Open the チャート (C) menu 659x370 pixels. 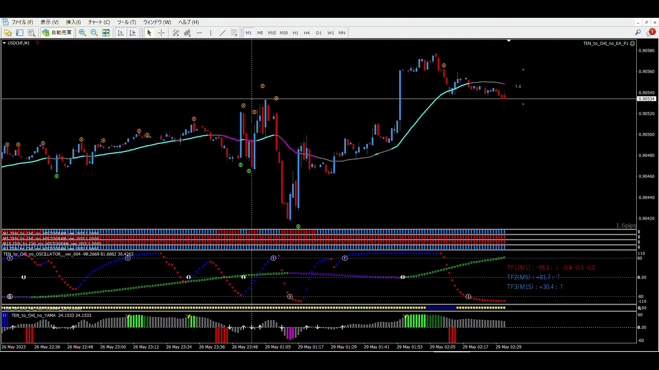tap(99, 22)
